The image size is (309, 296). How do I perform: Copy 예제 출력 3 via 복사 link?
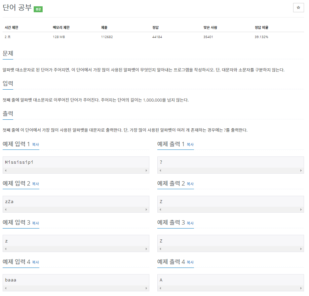point(190,223)
